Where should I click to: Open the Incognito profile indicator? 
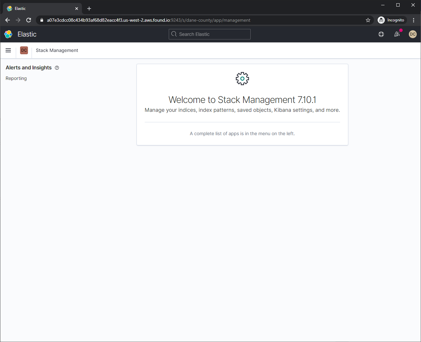point(391,20)
